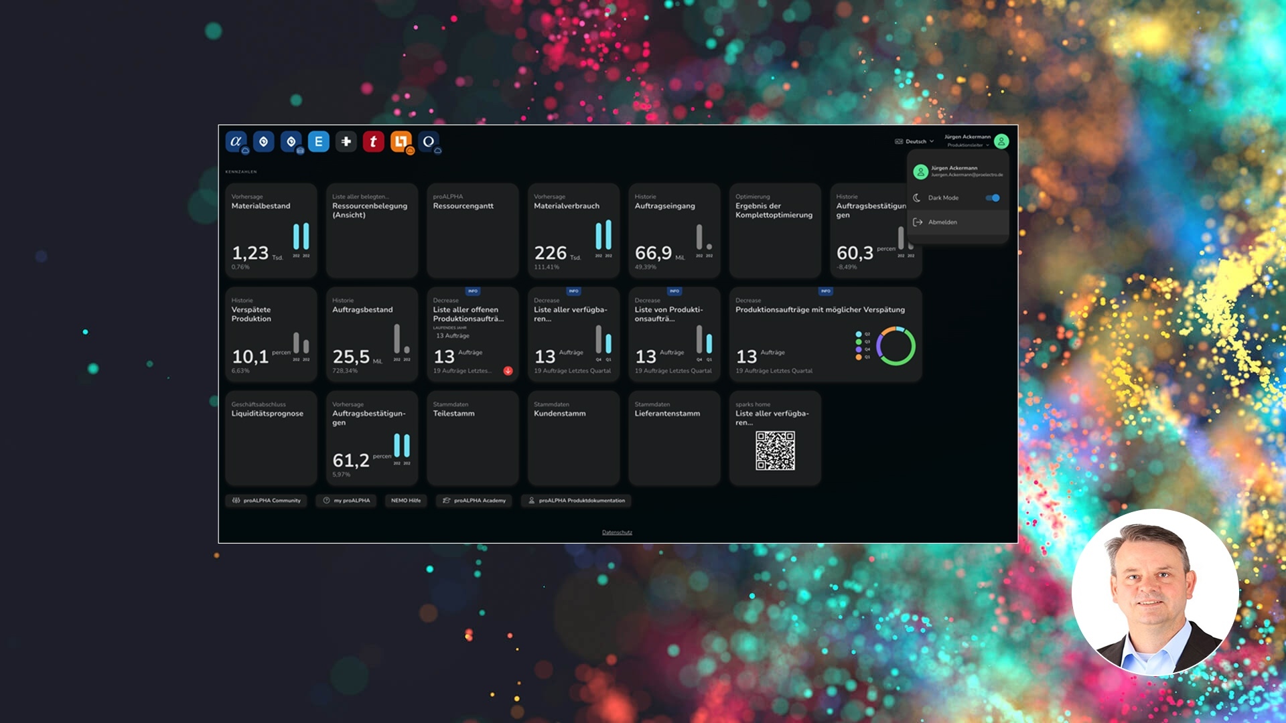This screenshot has width=1286, height=723.
Task: Open the NEMO Hilfe button
Action: (406, 501)
